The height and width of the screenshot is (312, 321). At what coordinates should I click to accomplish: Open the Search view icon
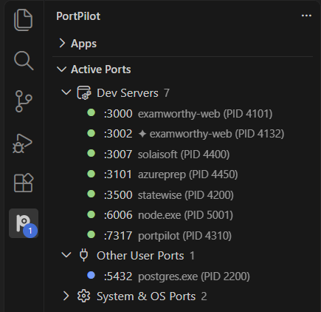pyautogui.click(x=24, y=61)
